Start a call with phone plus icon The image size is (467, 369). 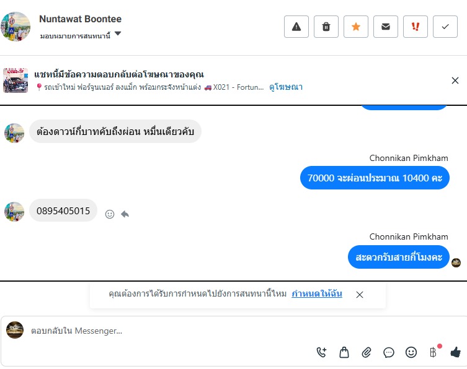(x=321, y=352)
